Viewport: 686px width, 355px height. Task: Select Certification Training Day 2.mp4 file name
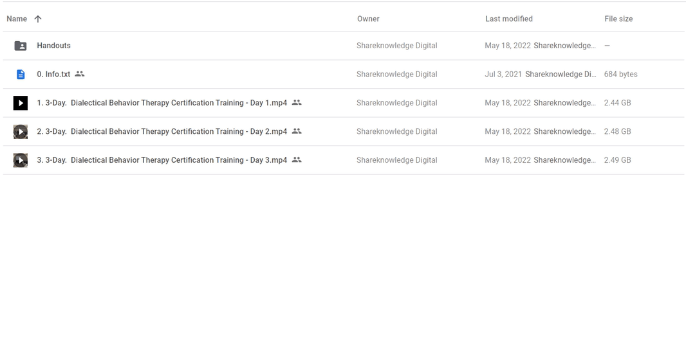pyautogui.click(x=162, y=132)
